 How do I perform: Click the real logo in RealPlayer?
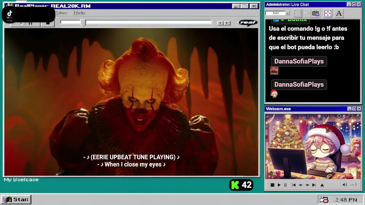pos(247,22)
